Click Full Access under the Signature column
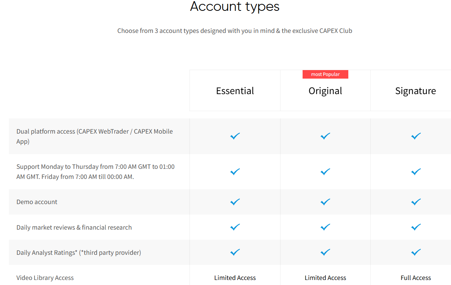Image resolution: width=451 pixels, height=285 pixels. 416,278
